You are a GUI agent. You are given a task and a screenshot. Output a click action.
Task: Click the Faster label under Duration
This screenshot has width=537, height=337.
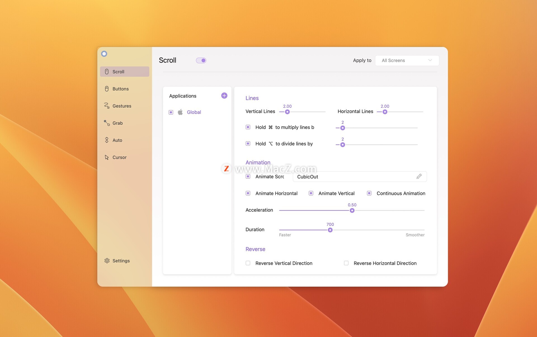pyautogui.click(x=285, y=235)
